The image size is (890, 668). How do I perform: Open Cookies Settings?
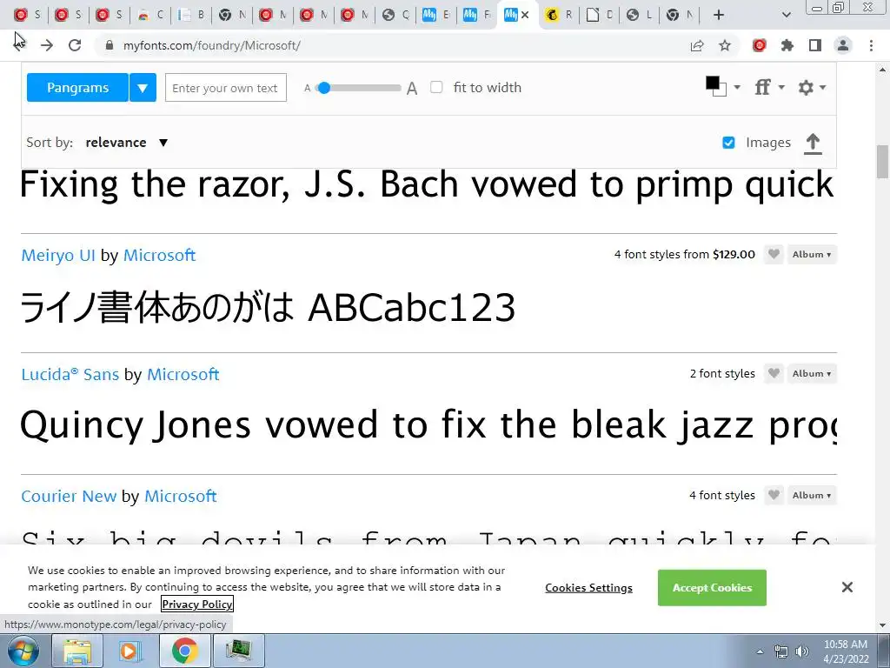tap(588, 588)
